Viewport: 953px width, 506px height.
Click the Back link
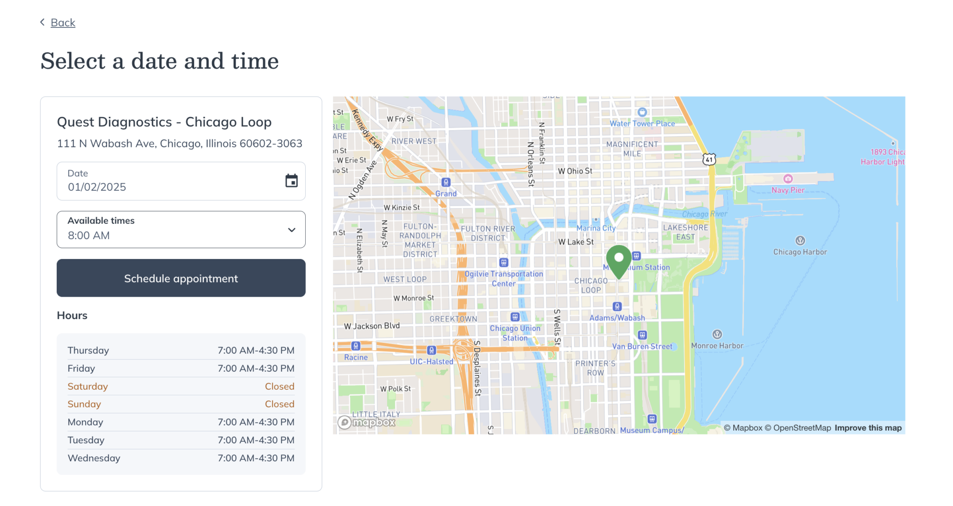(x=63, y=22)
